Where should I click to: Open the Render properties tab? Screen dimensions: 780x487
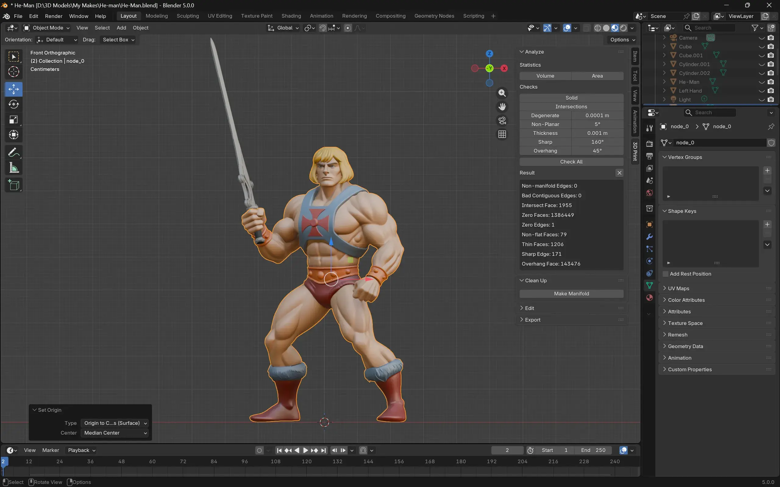point(650,144)
